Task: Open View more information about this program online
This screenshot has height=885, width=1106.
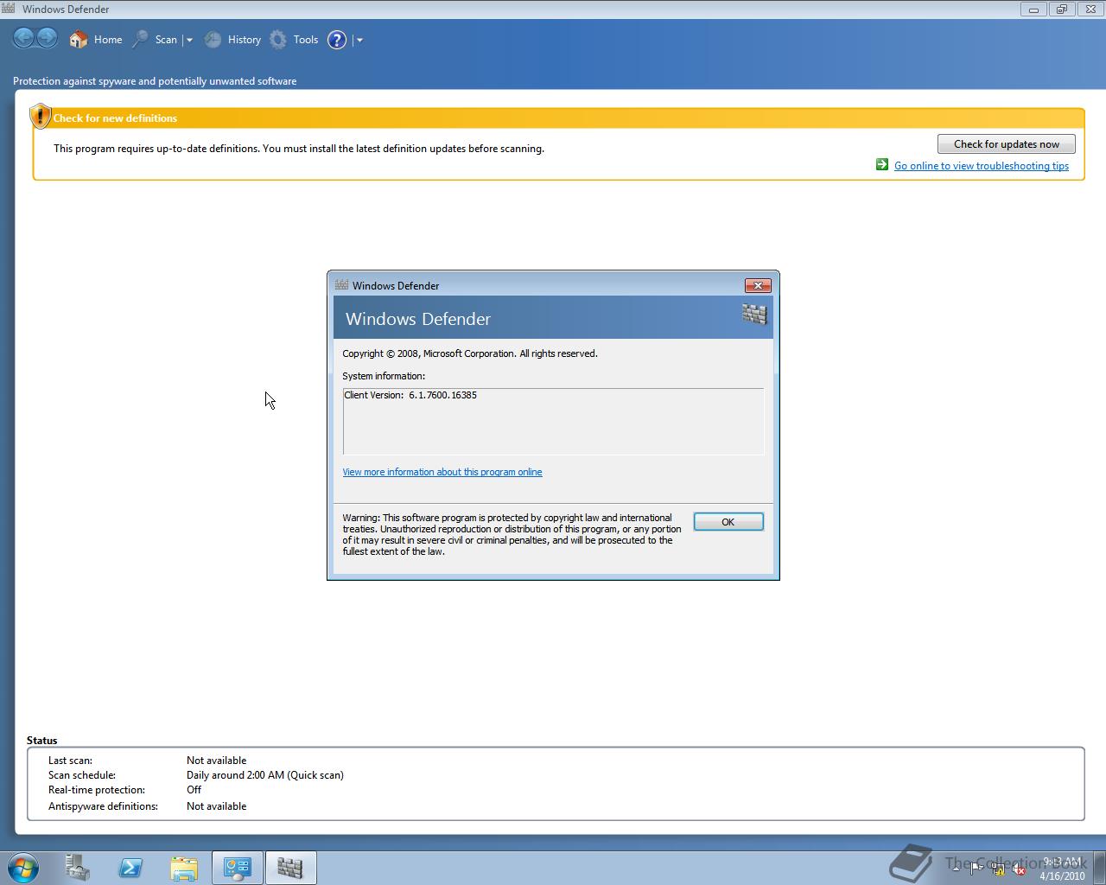Action: click(442, 472)
